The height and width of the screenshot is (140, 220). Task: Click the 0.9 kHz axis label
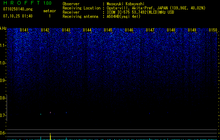(3, 80)
